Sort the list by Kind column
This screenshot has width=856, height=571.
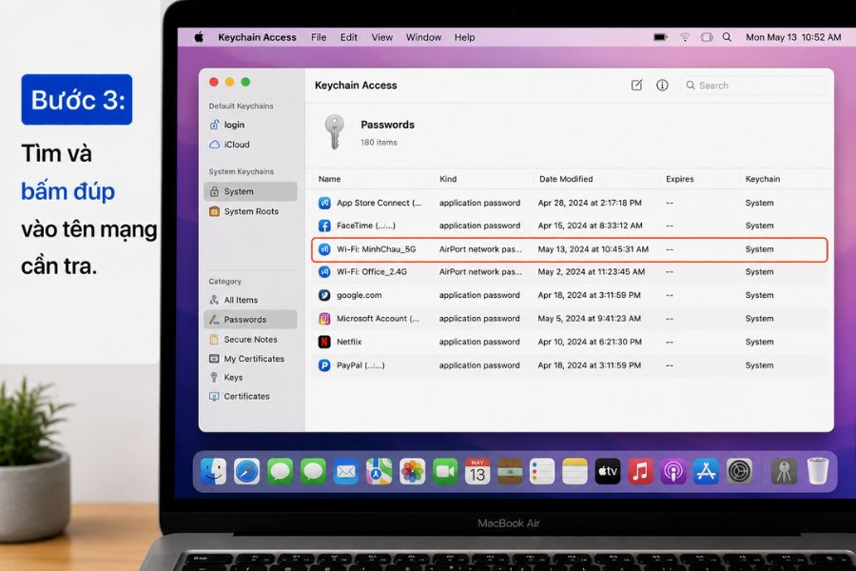pyautogui.click(x=448, y=179)
